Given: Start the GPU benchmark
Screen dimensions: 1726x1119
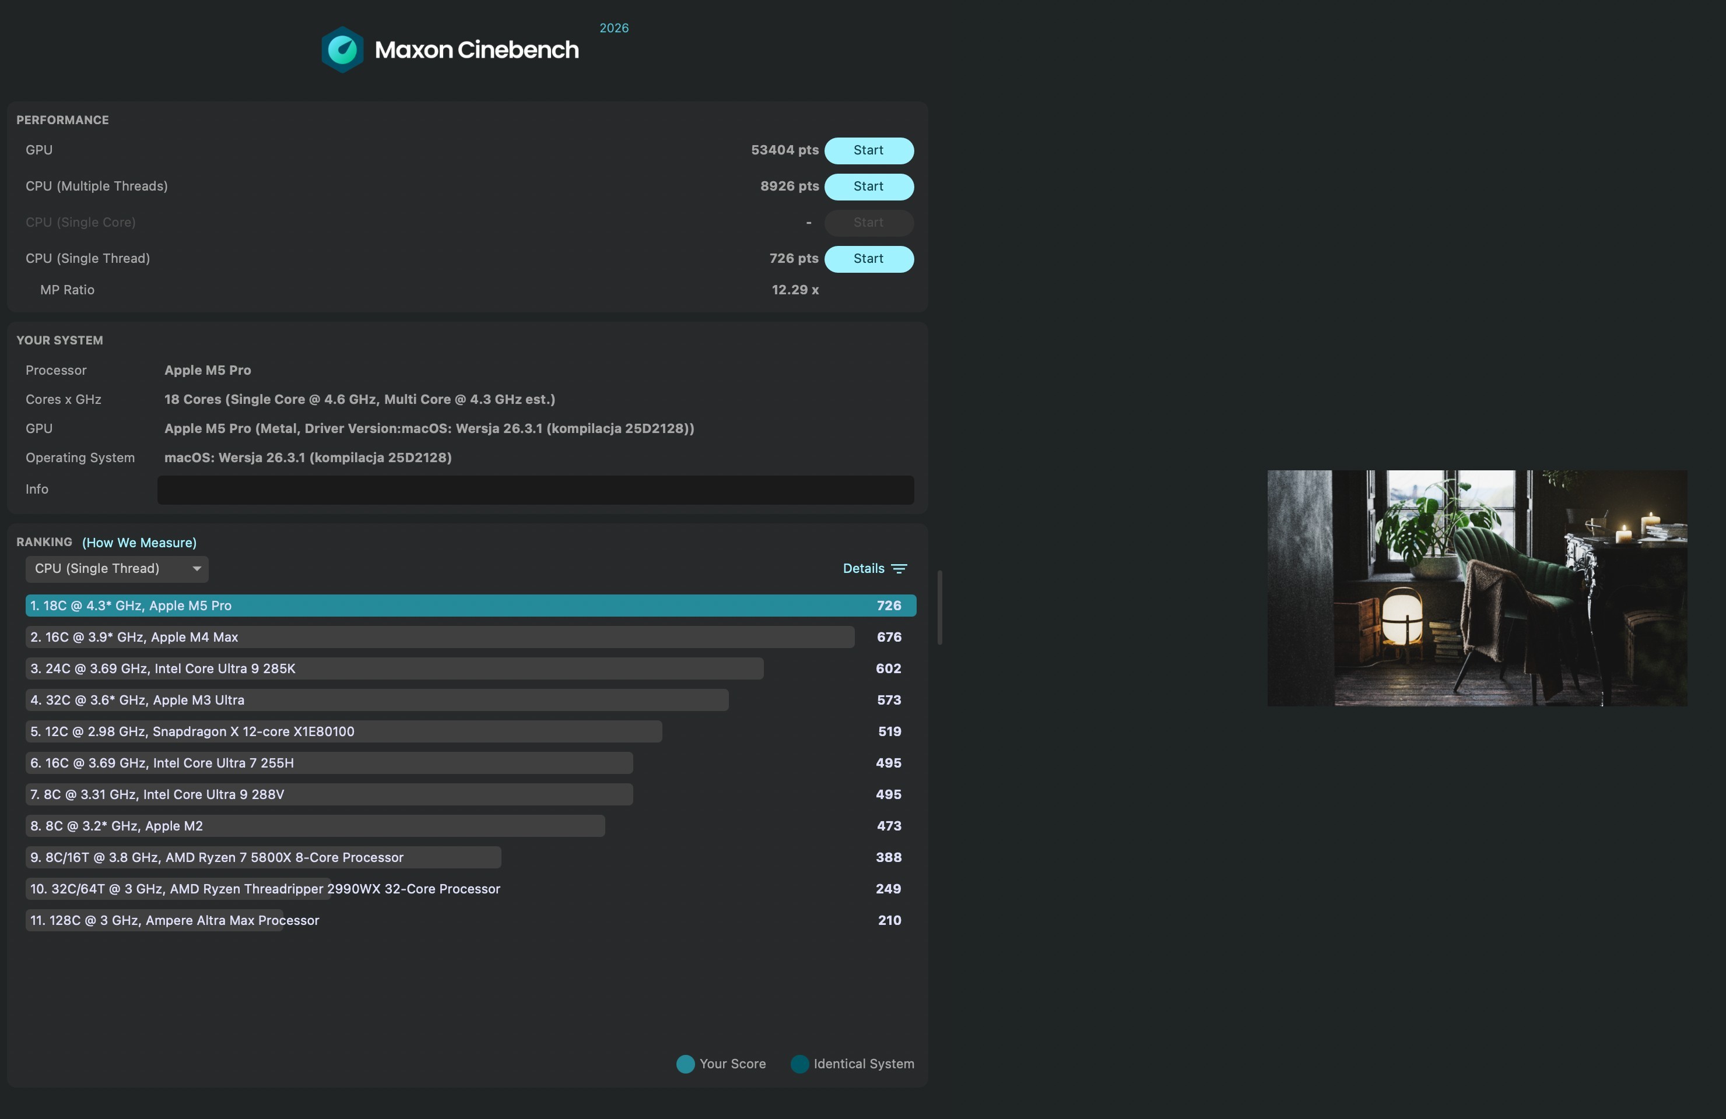Looking at the screenshot, I should [x=868, y=151].
